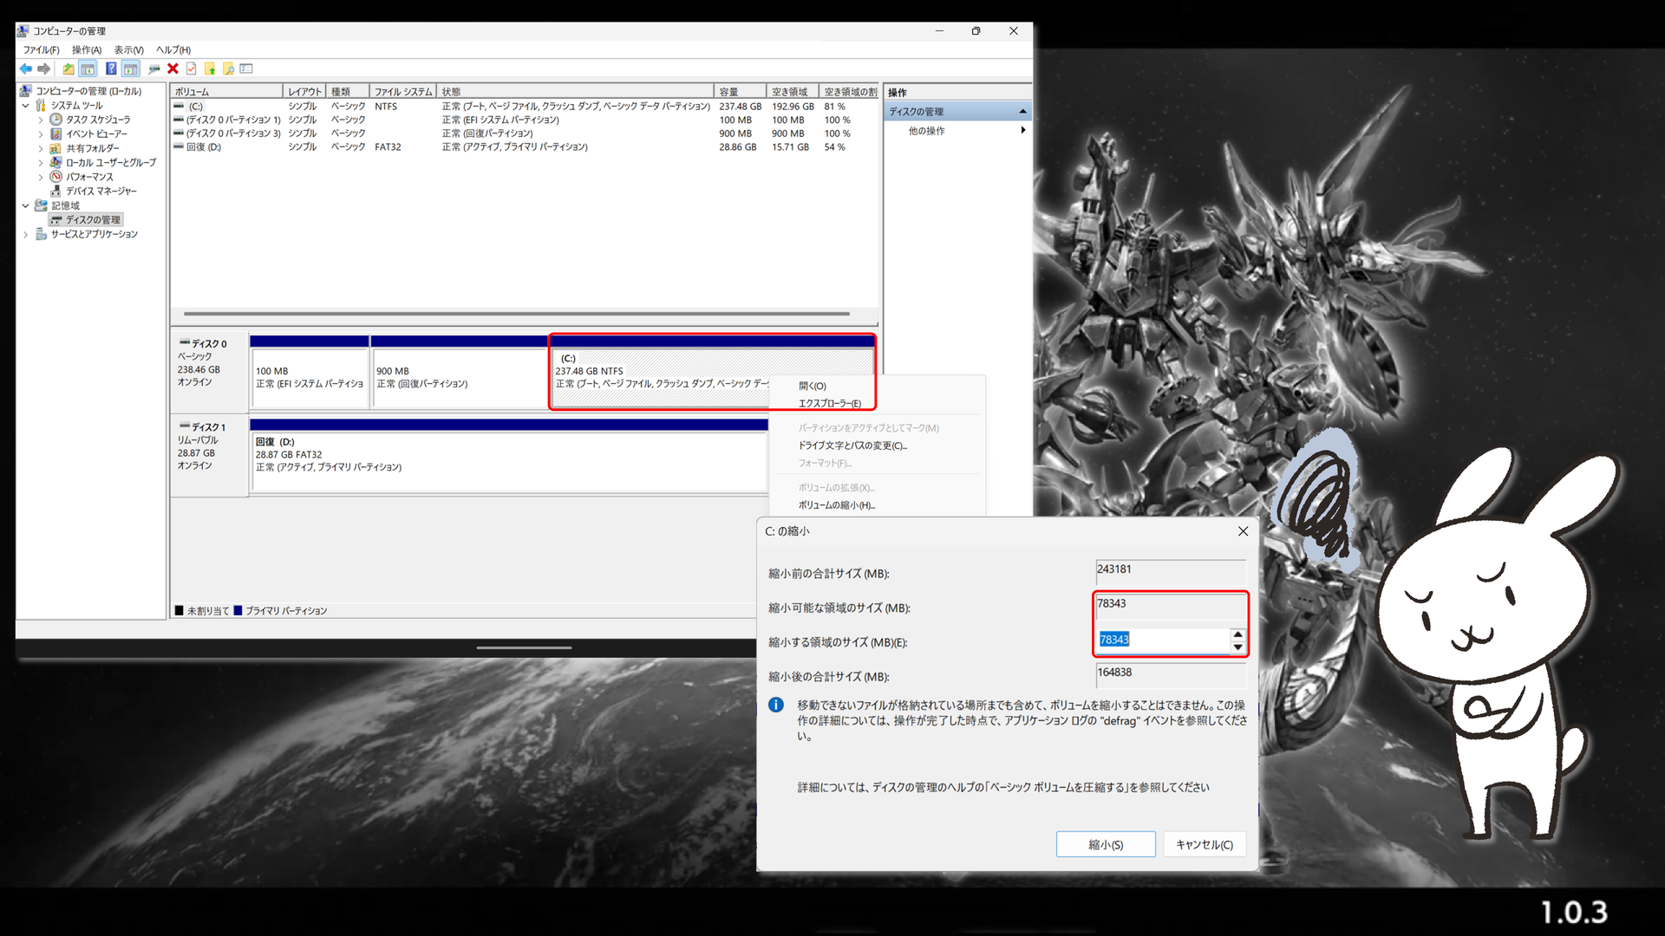Open the 操作(A) menu

pyautogui.click(x=86, y=49)
